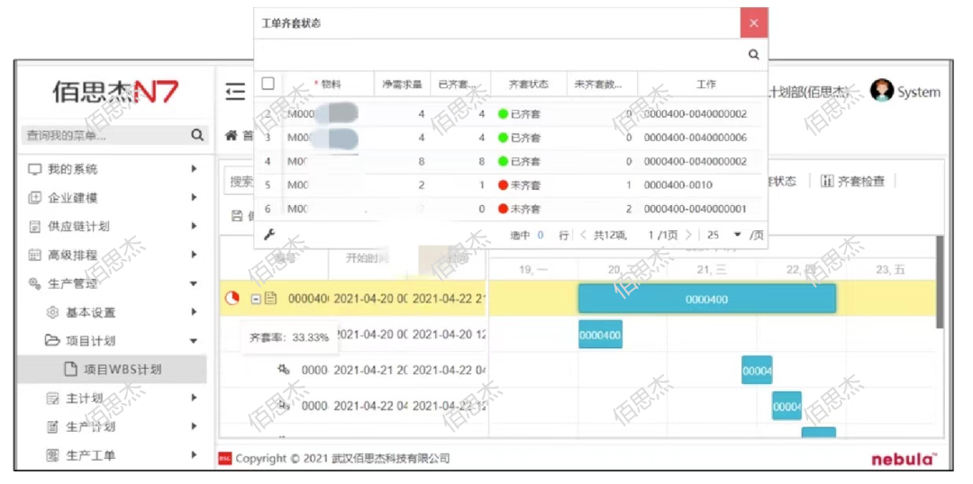Go to previous page arrow in dialog footer
The image size is (973, 484).
pyautogui.click(x=583, y=235)
